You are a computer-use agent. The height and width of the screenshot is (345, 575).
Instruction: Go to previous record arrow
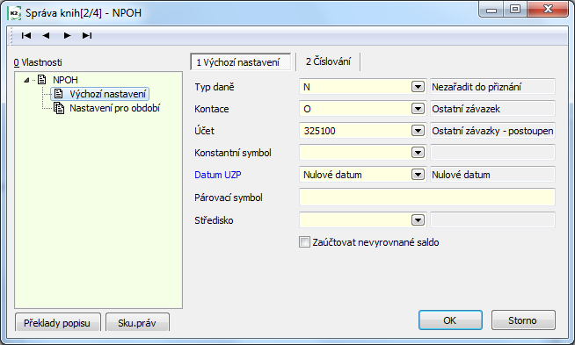(x=46, y=35)
